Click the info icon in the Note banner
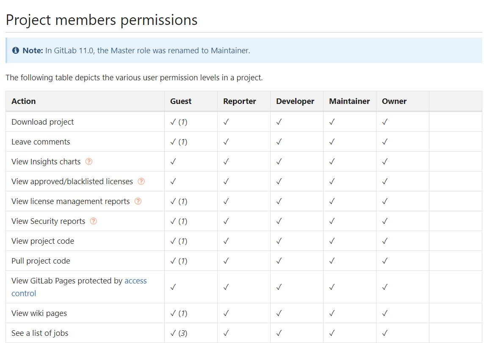Screen dimensions: 484x343 point(16,51)
